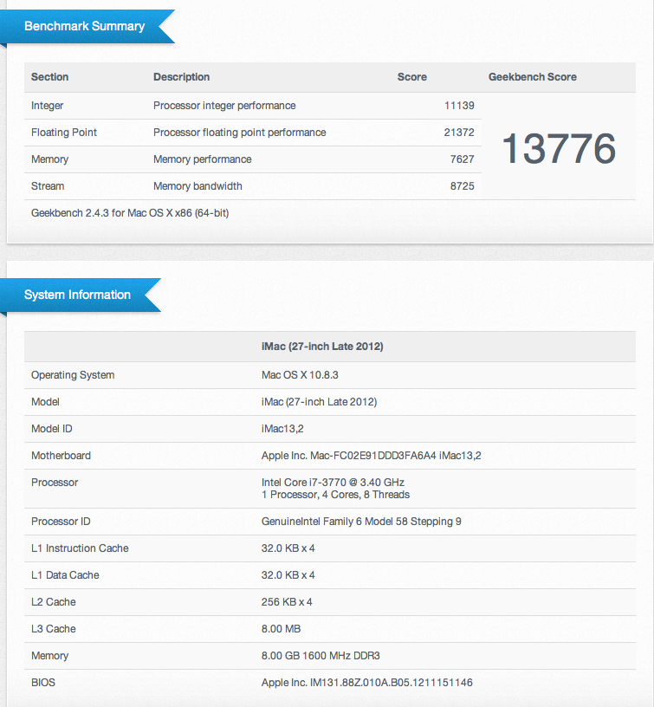The height and width of the screenshot is (707, 654).
Task: Select the Section column header
Action: pos(49,77)
